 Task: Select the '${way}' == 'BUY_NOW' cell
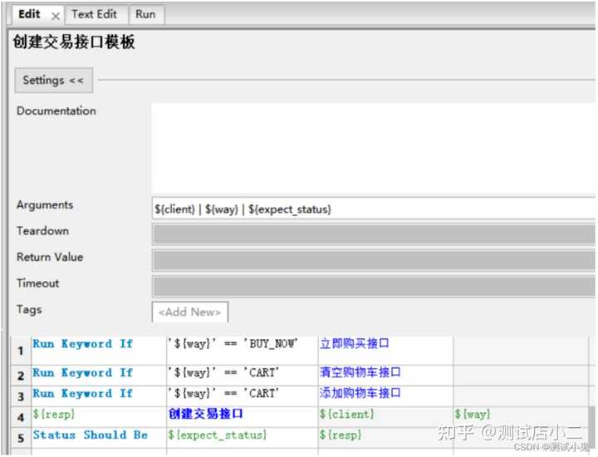pyautogui.click(x=243, y=350)
